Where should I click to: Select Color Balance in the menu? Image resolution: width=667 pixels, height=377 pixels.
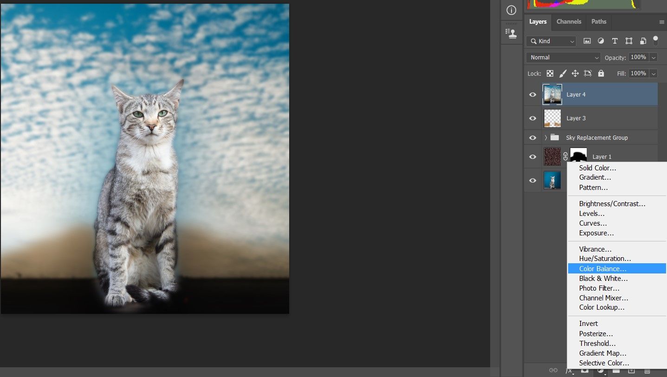[617, 268]
